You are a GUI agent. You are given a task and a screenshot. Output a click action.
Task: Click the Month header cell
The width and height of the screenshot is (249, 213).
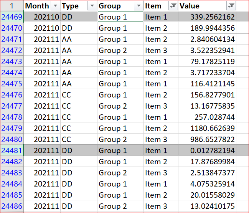[42, 6]
